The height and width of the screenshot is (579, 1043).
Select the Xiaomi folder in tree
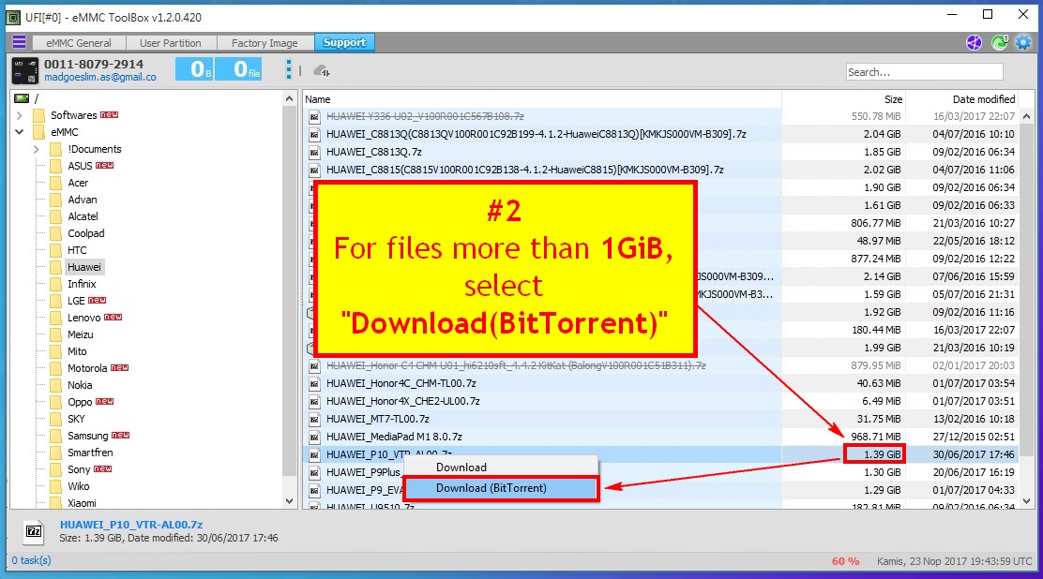pyautogui.click(x=82, y=503)
